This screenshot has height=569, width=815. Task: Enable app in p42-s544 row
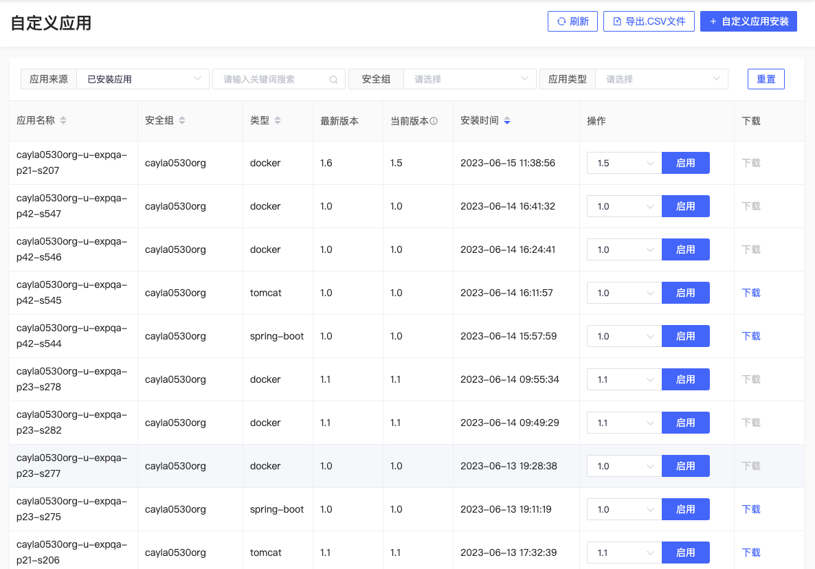(686, 336)
